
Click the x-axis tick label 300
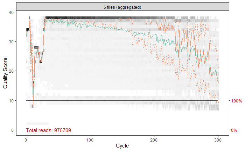[218, 140]
